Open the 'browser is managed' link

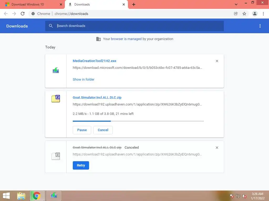click(126, 39)
